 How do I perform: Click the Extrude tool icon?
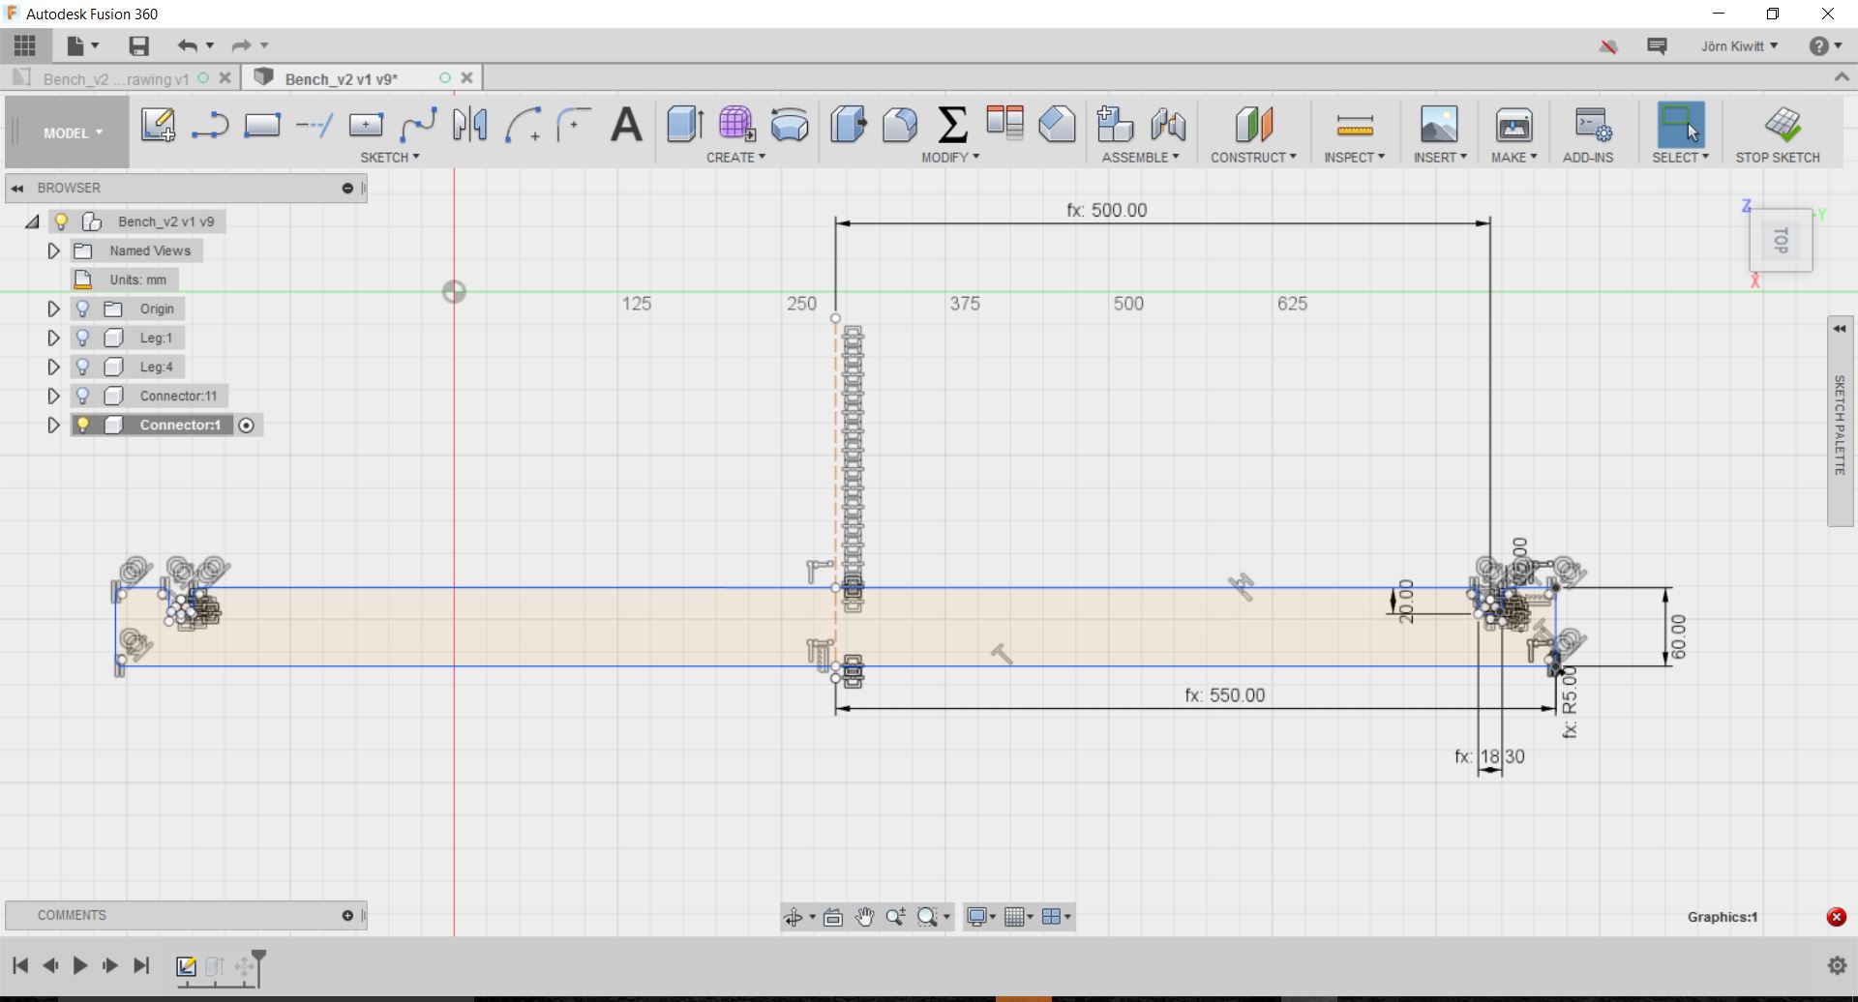click(x=685, y=125)
